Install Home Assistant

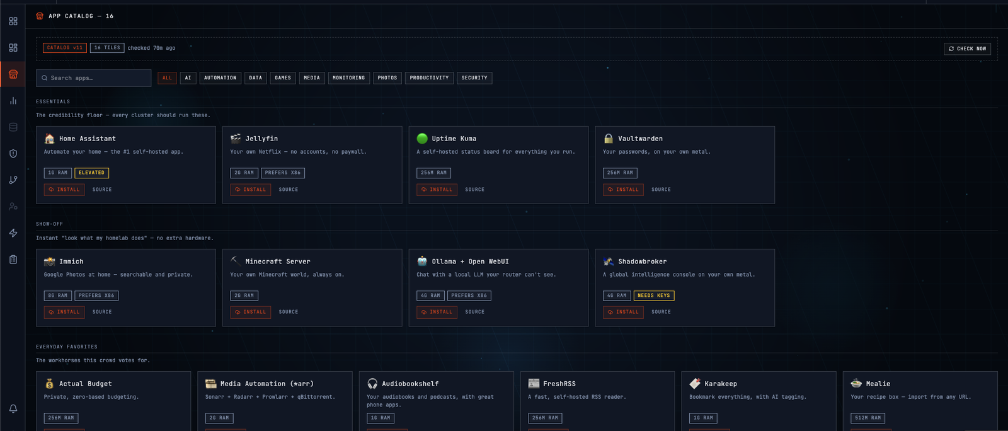[64, 190]
